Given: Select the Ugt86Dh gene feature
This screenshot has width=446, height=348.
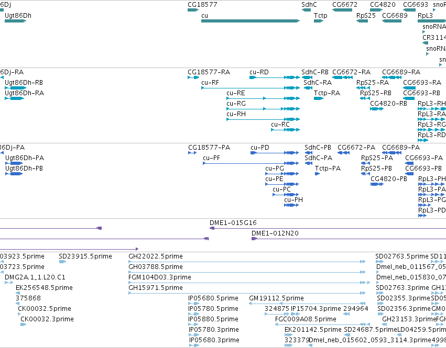Looking at the screenshot, I should coord(15,21).
